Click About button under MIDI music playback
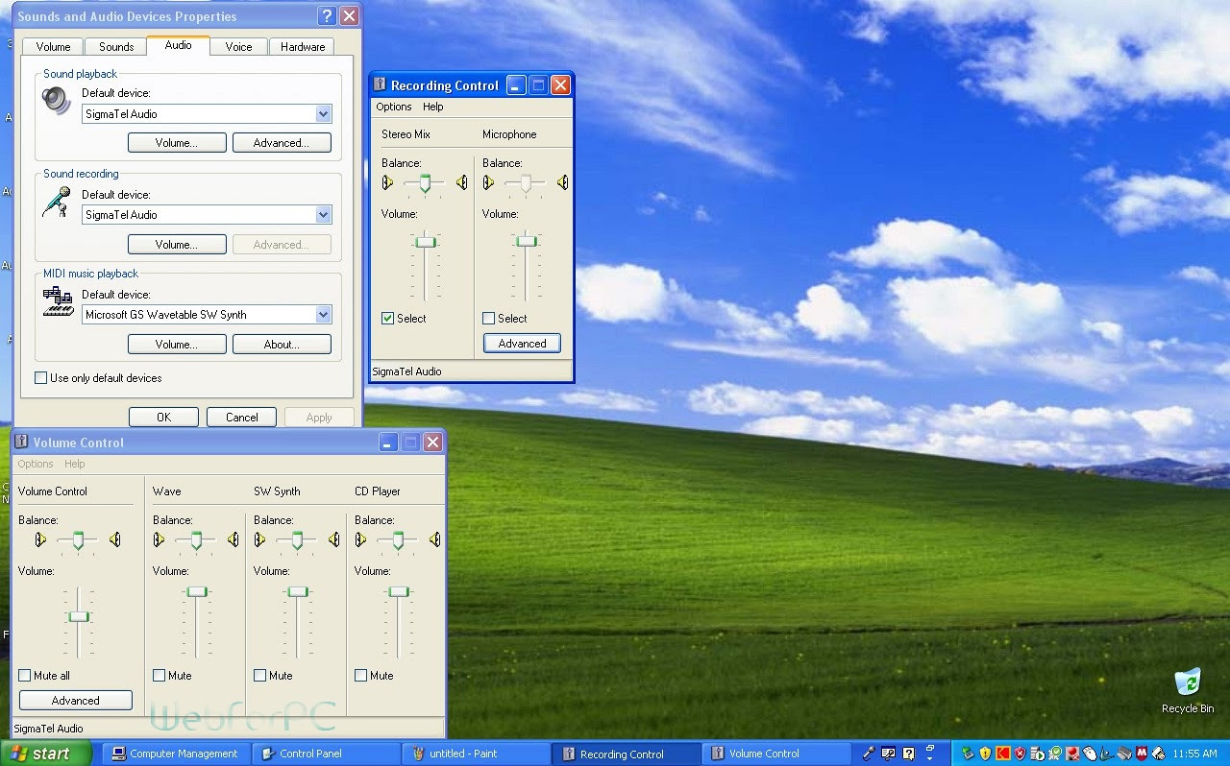 coord(282,345)
